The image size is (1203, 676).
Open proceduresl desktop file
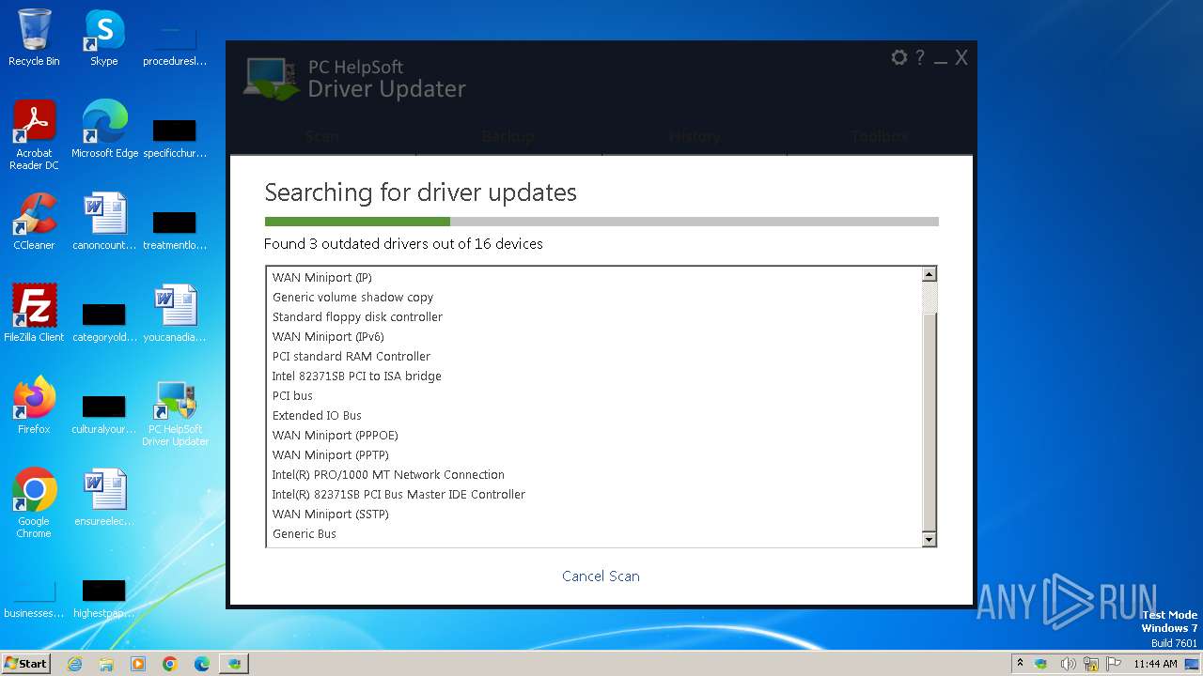pyautogui.click(x=175, y=46)
